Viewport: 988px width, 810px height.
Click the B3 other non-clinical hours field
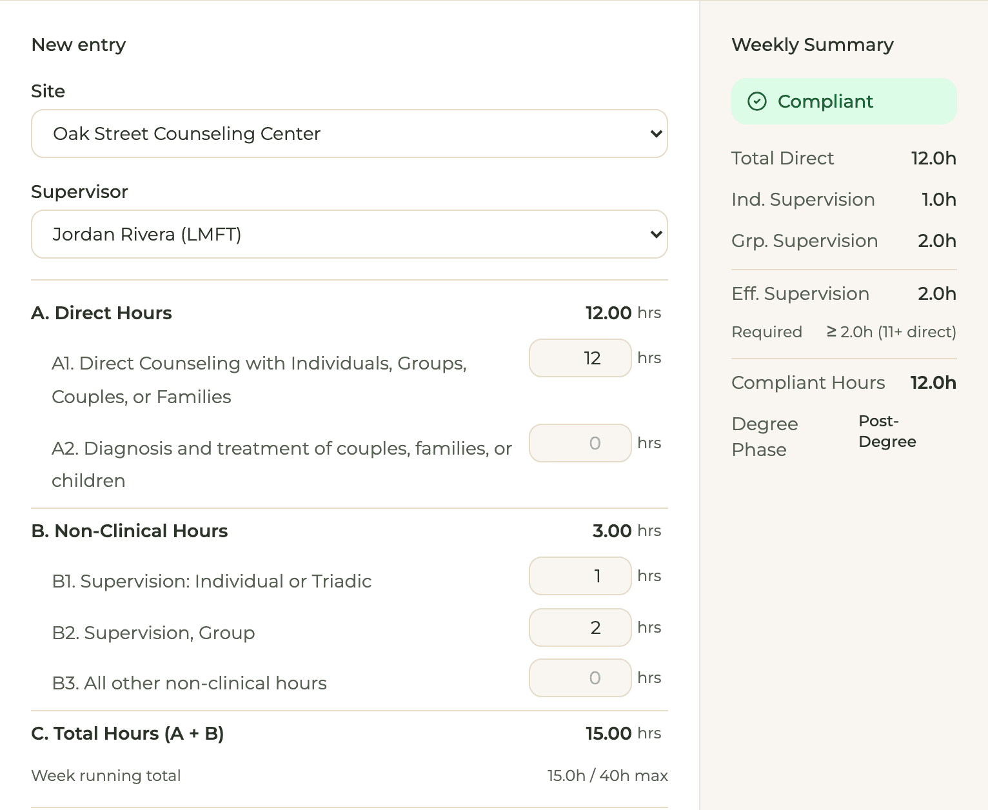(580, 678)
